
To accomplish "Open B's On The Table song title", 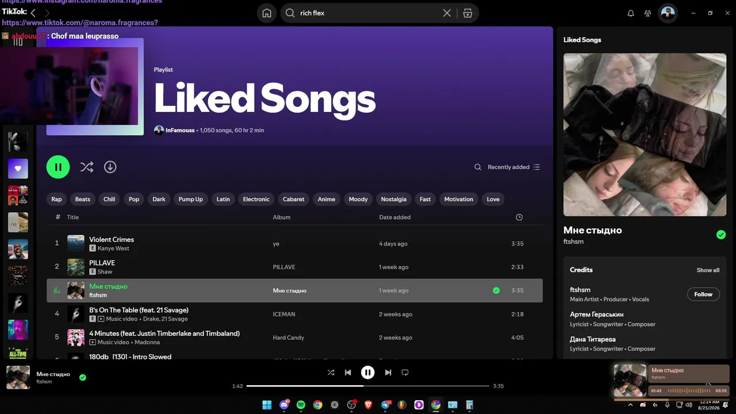I will click(139, 310).
